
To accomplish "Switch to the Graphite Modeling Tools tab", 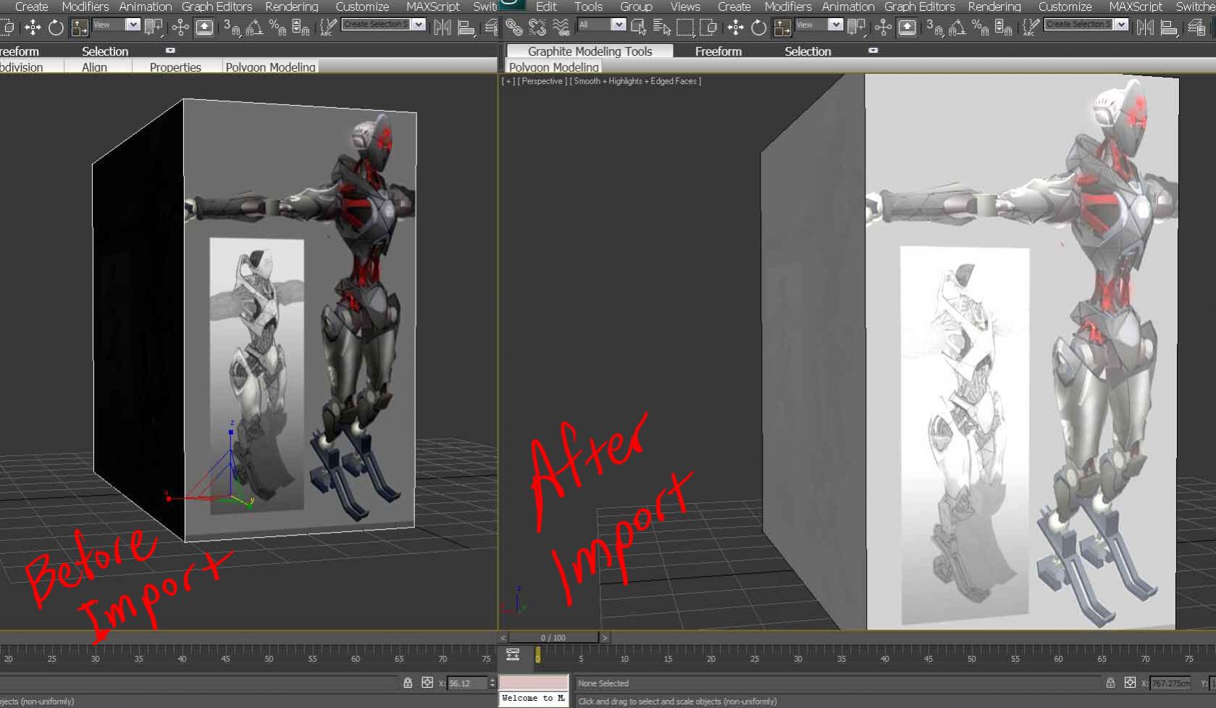I will 589,51.
